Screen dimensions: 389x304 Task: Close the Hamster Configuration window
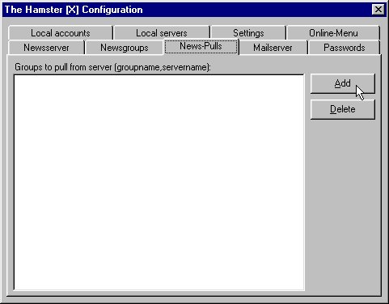pos(378,10)
